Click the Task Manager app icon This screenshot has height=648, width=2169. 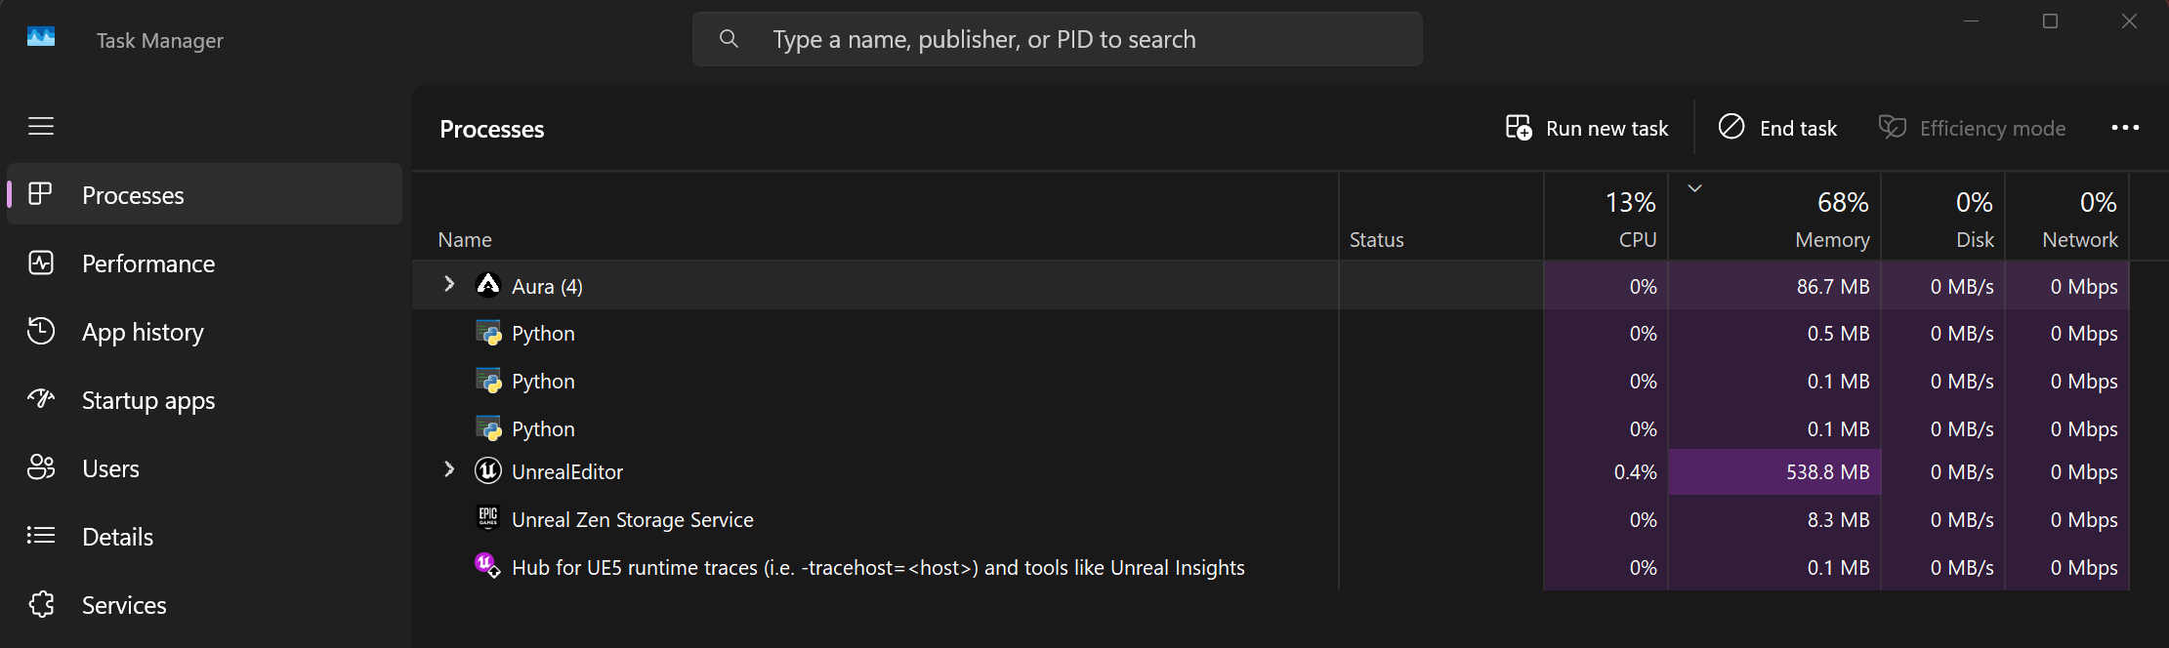coord(41,39)
